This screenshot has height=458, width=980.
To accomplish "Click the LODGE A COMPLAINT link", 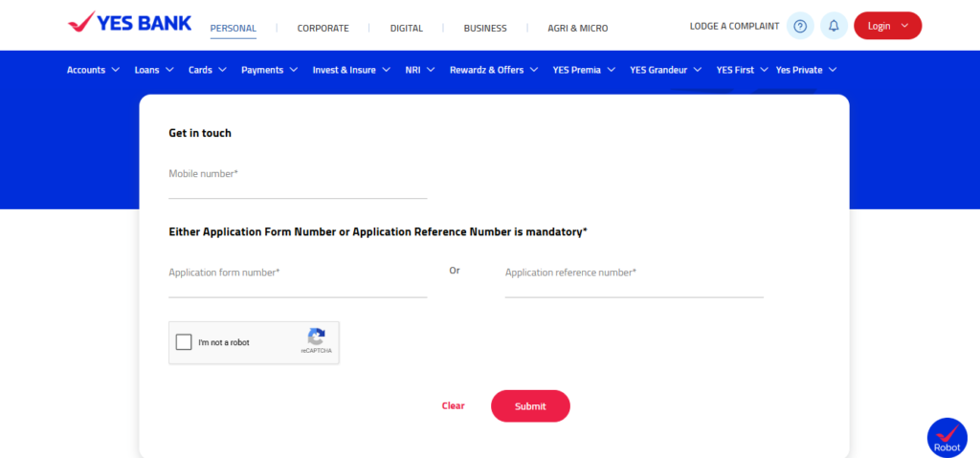I will tap(734, 26).
